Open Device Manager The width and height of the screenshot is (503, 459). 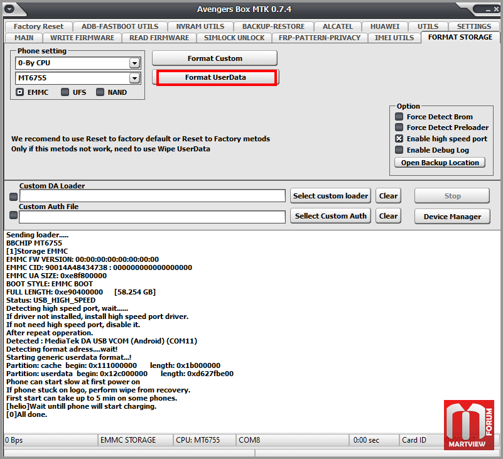coord(452,217)
